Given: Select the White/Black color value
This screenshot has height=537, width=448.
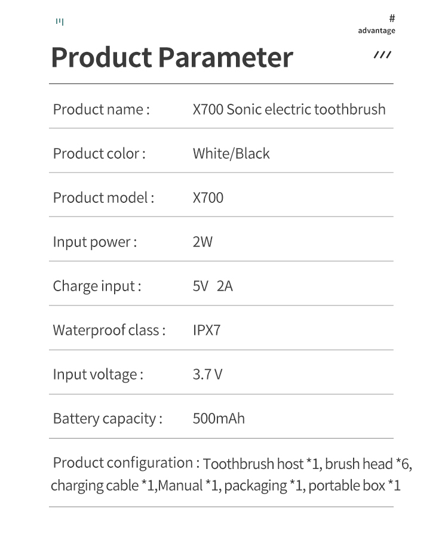Looking at the screenshot, I should tap(231, 153).
